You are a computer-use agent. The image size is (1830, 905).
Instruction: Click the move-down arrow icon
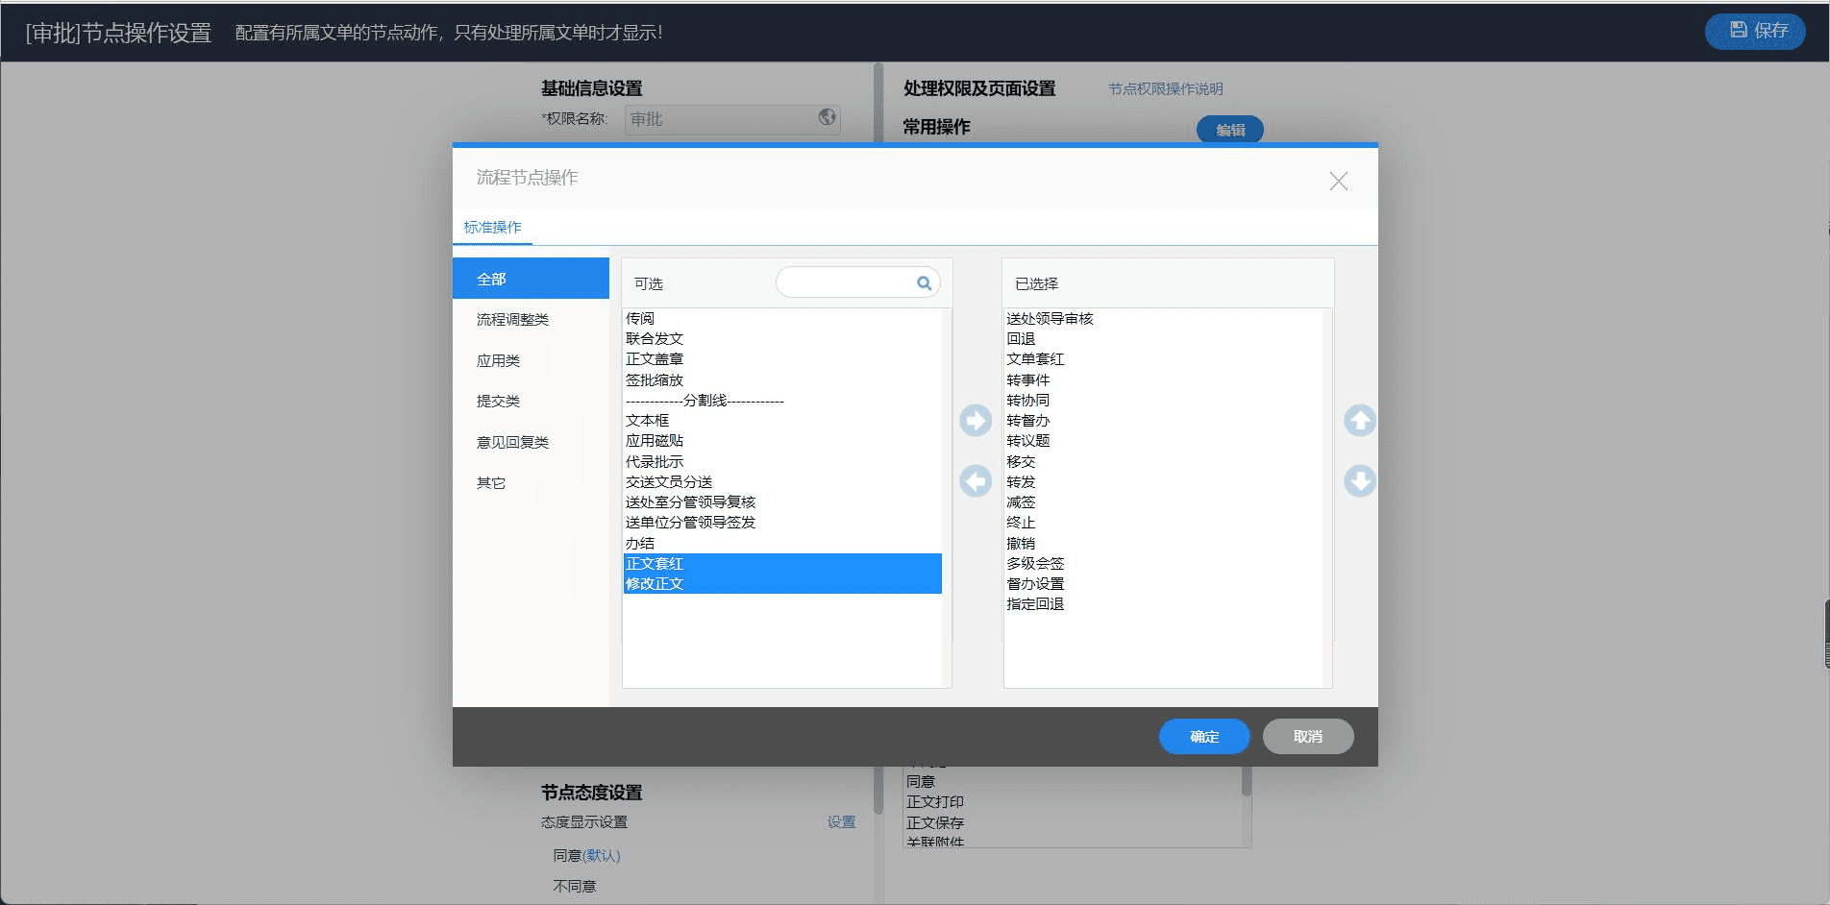(x=1360, y=481)
